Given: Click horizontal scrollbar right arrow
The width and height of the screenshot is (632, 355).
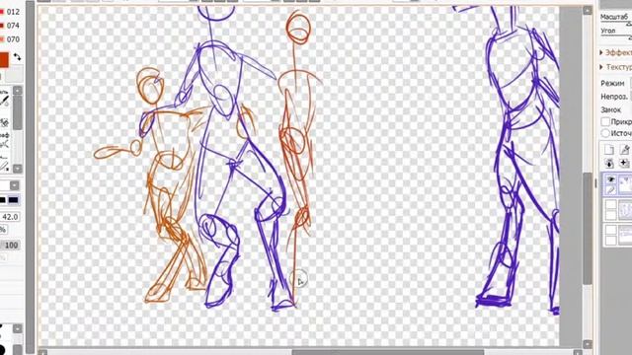Looking at the screenshot, I should pyautogui.click(x=577, y=353).
